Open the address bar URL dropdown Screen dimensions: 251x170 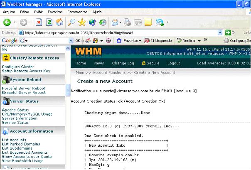(x=220, y=33)
